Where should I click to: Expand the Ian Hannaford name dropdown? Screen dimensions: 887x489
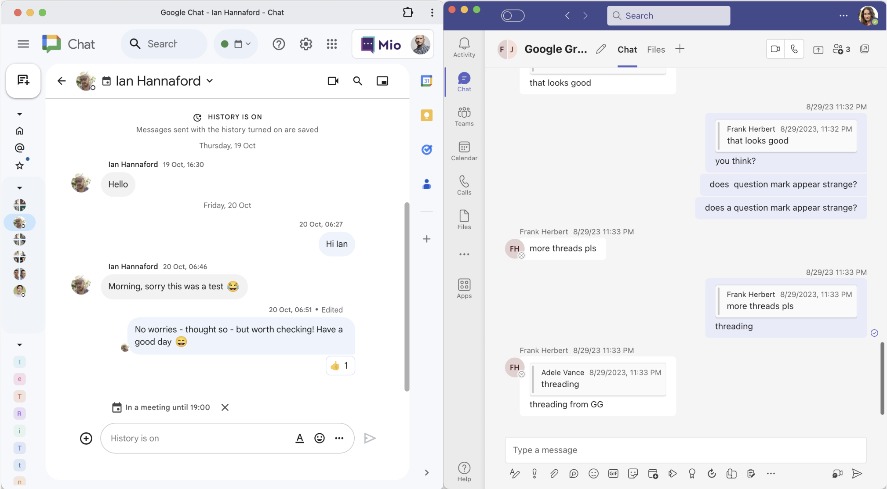coord(210,81)
